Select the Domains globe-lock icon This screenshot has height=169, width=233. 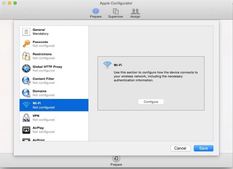click(x=26, y=93)
